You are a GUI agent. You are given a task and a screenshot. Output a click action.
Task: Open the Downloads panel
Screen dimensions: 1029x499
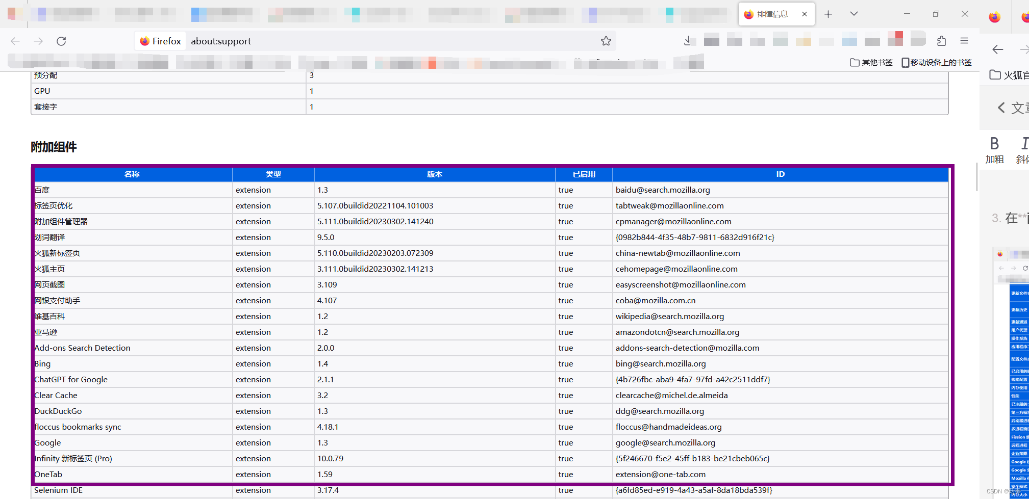click(688, 41)
